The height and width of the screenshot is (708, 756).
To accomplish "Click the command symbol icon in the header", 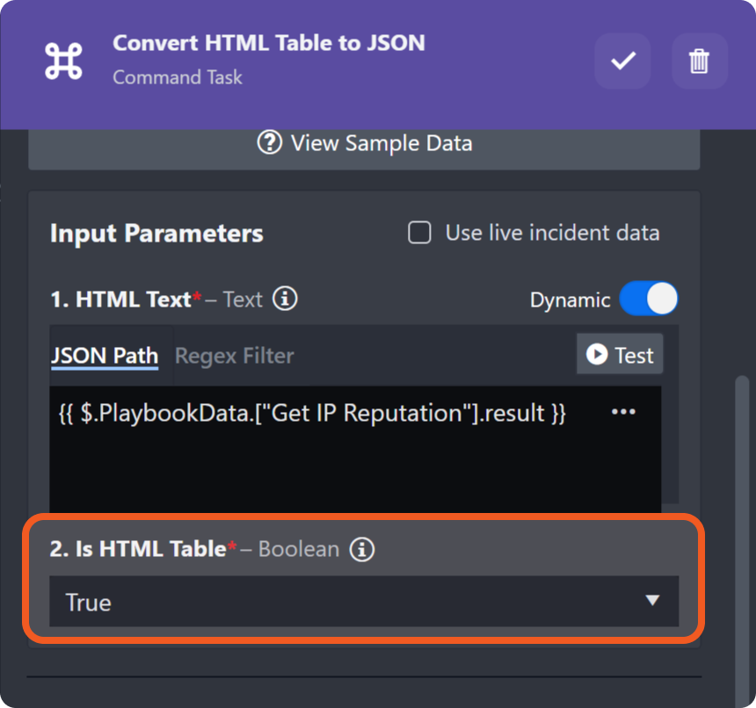I will click(63, 60).
